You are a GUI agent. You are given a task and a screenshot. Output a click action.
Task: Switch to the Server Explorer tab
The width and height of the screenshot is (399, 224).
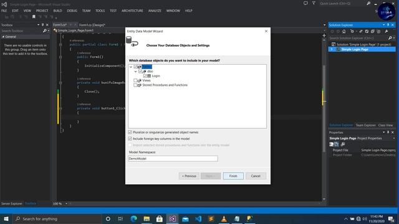click(x=12, y=203)
